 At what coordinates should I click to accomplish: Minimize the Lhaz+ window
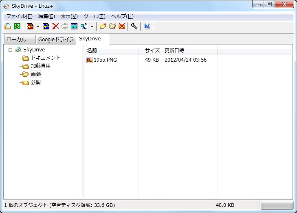pos(258,4)
